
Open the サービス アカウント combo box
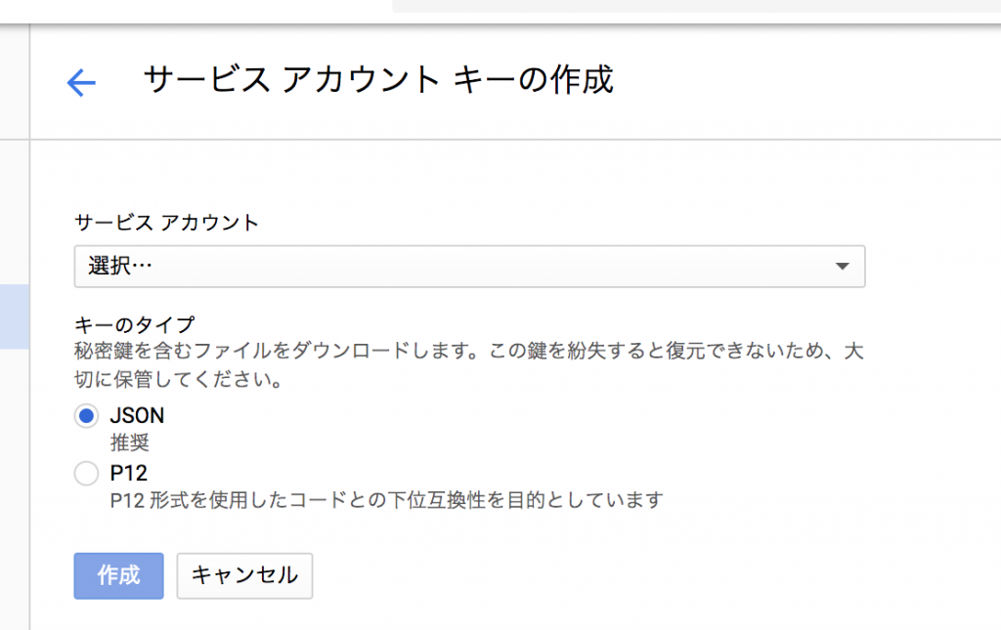coord(469,267)
